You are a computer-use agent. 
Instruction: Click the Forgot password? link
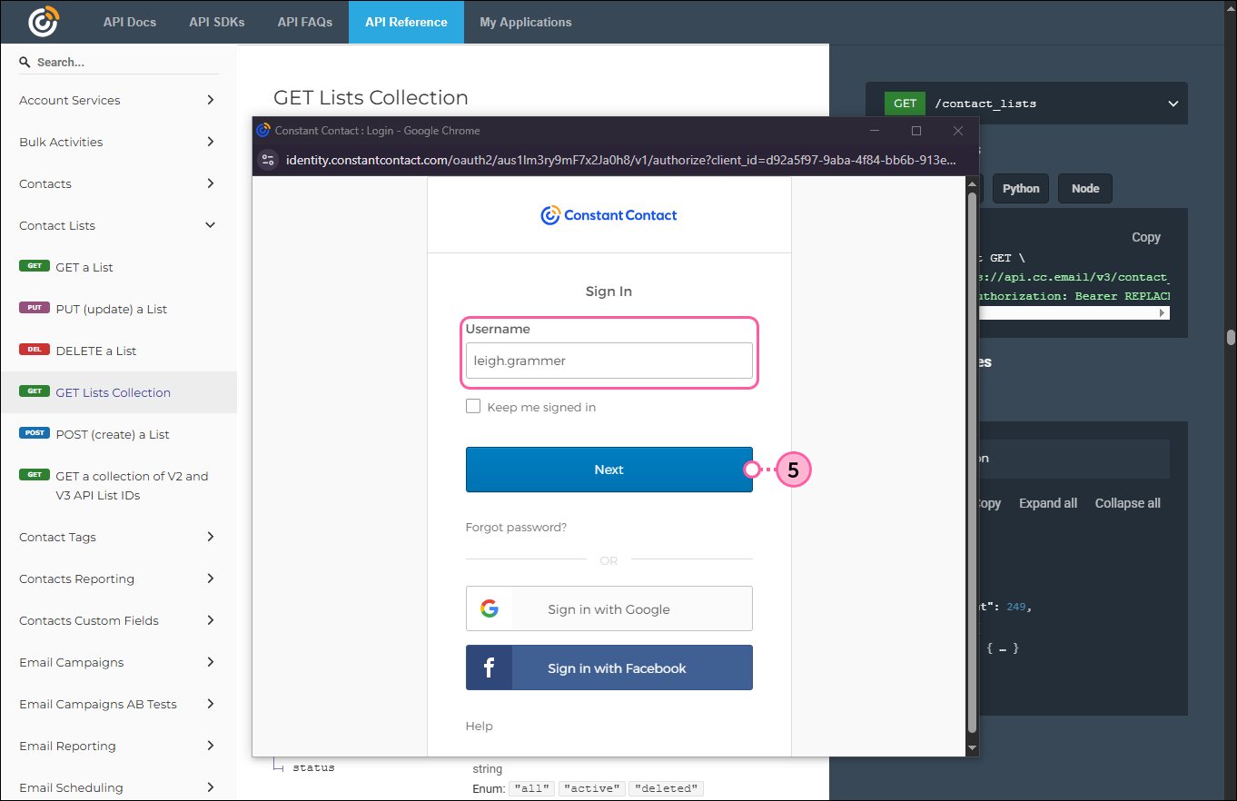(x=516, y=528)
